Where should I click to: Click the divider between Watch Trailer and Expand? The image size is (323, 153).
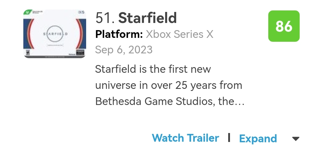coord(229,138)
